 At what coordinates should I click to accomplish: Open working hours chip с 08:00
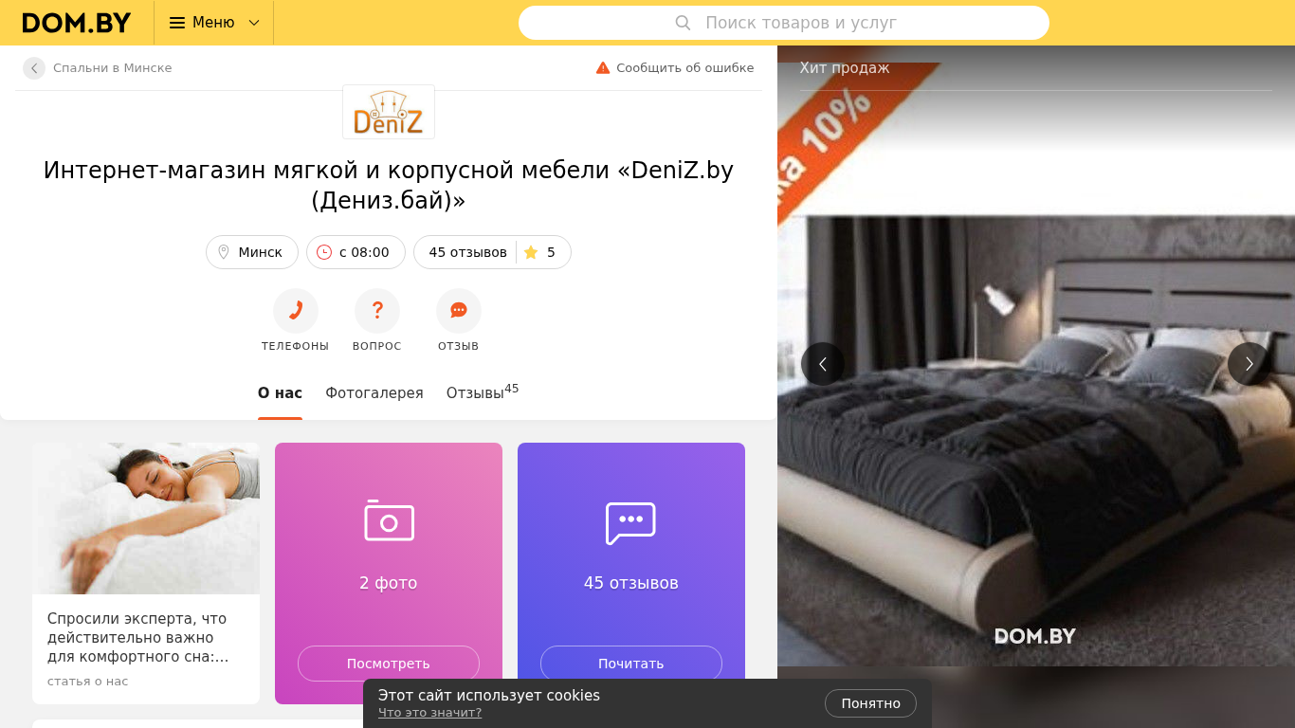point(356,252)
